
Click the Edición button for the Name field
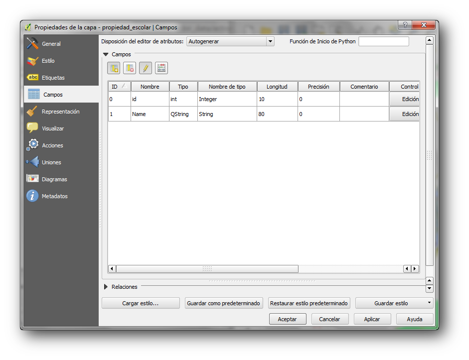tap(404, 114)
